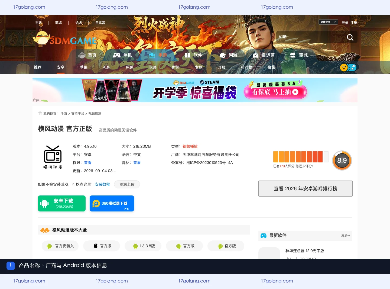The width and height of the screenshot is (390, 289).
Task: Select the 排行榜 tab
Action: [x=247, y=67]
